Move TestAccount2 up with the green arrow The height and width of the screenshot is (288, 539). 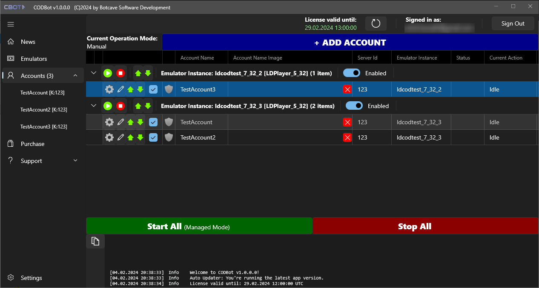point(130,137)
